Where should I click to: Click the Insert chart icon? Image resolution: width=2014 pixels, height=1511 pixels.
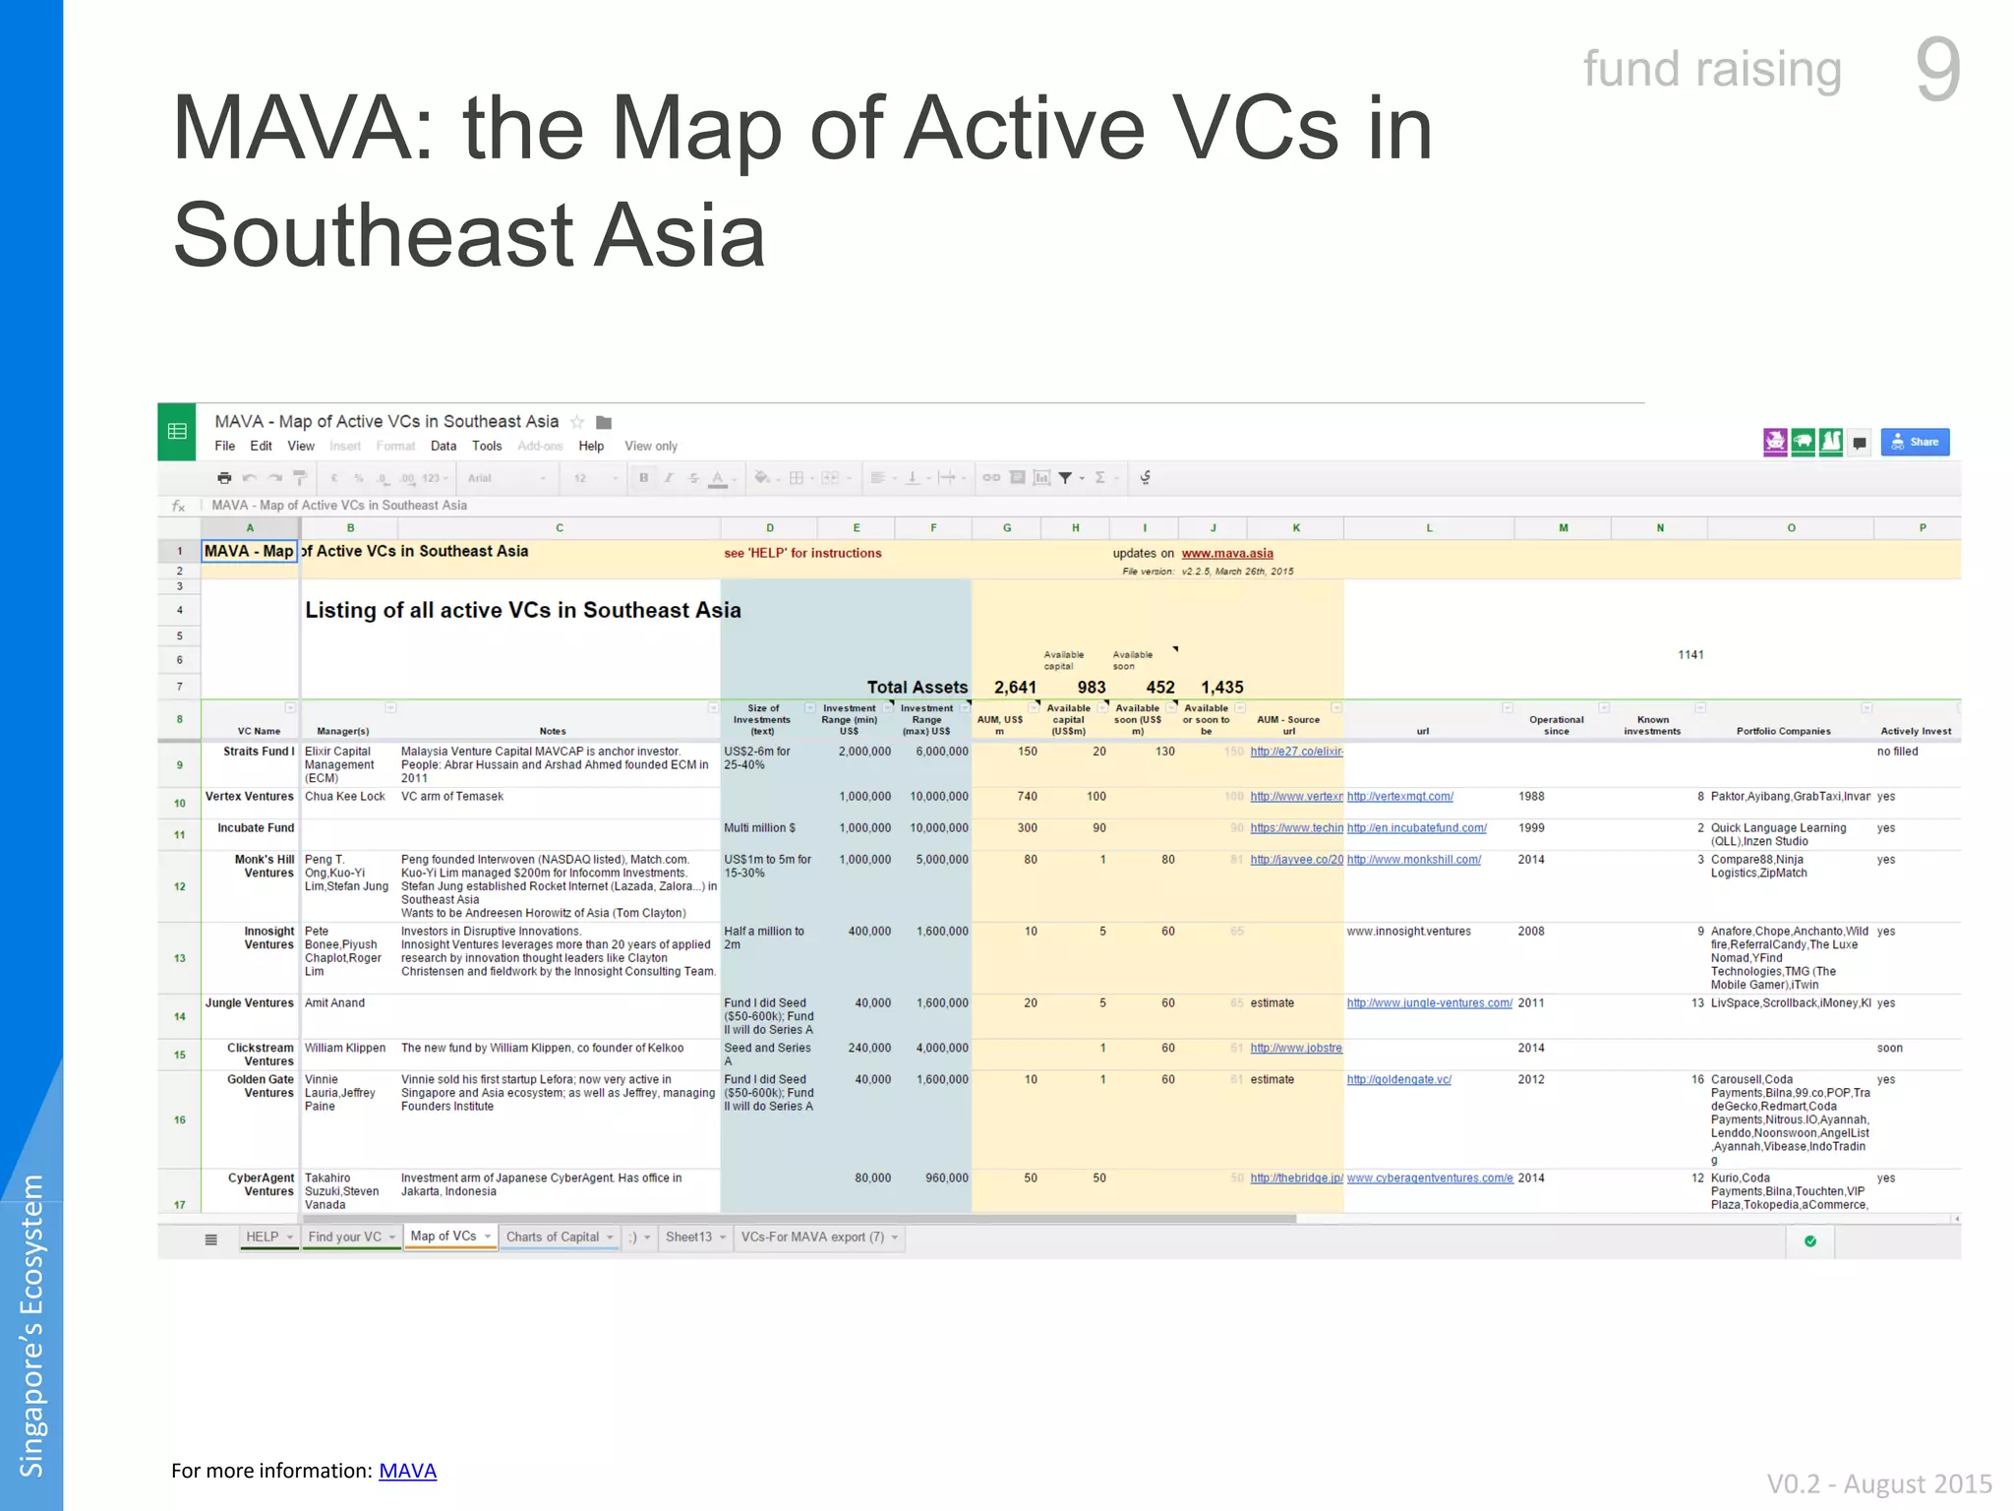pos(1041,478)
